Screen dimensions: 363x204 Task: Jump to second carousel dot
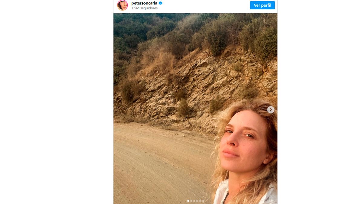(x=191, y=201)
